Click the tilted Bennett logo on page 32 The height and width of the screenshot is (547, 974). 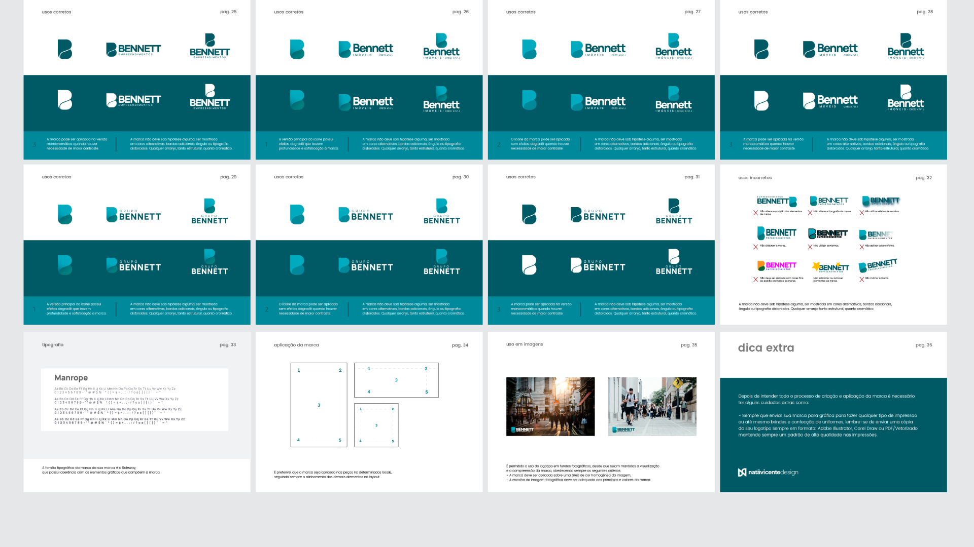pyautogui.click(x=878, y=265)
